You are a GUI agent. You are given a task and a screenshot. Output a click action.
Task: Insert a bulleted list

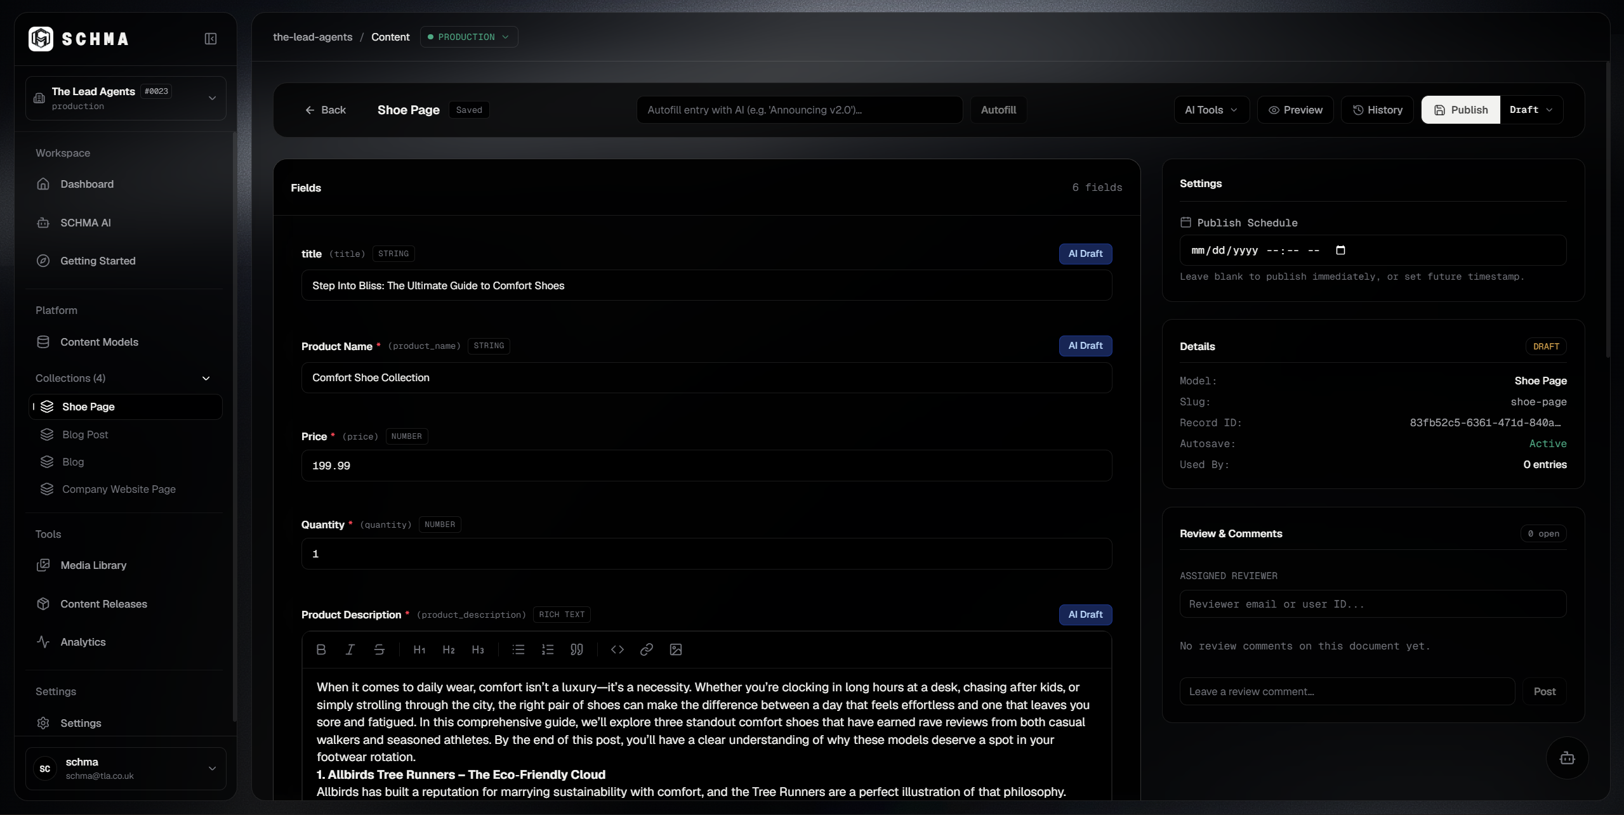518,649
